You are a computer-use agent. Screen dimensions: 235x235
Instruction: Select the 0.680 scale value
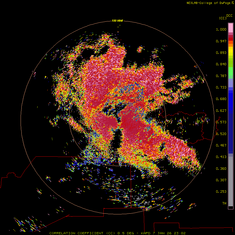click(221, 99)
